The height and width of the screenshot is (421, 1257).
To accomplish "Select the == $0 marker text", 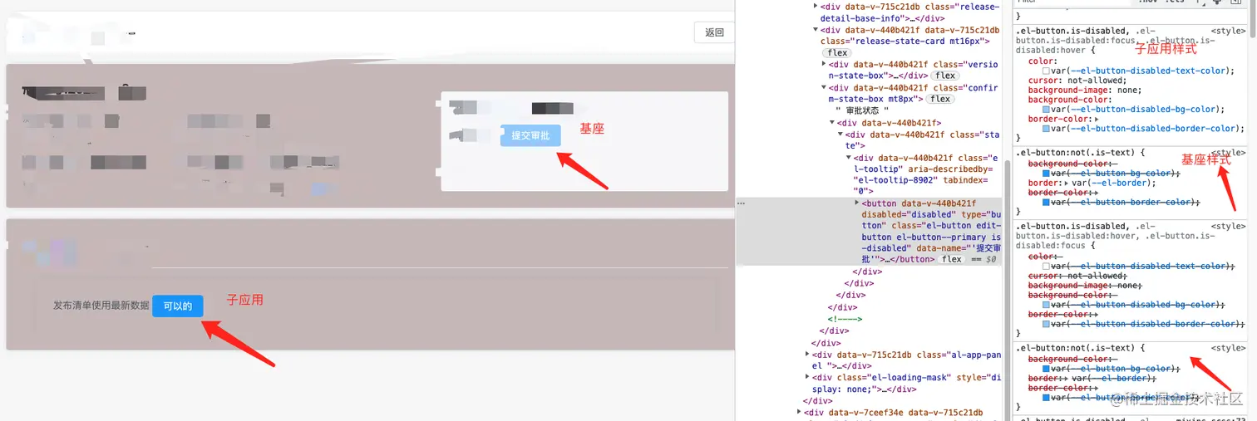I will click(982, 259).
